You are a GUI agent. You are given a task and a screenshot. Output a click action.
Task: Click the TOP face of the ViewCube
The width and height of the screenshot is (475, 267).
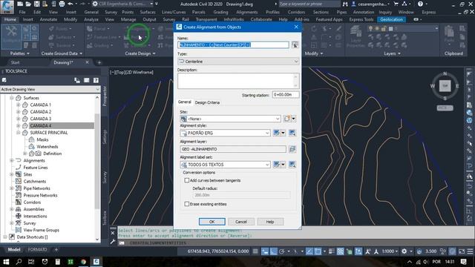[445, 86]
